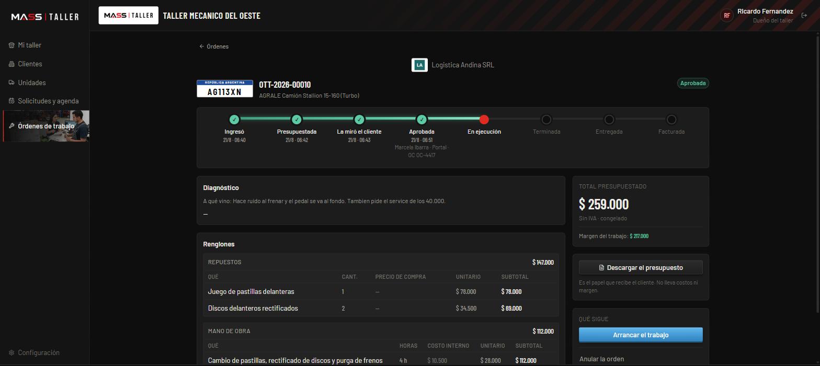Click the AG113XN license plate

(x=225, y=89)
